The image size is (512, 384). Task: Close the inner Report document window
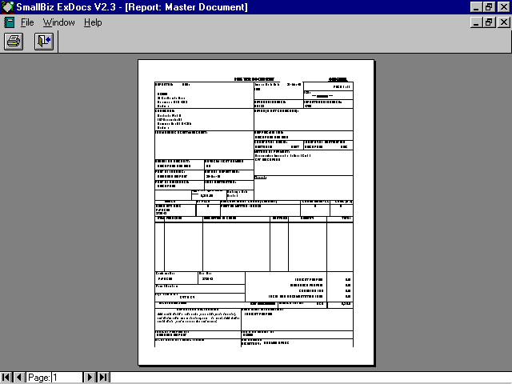coord(503,22)
